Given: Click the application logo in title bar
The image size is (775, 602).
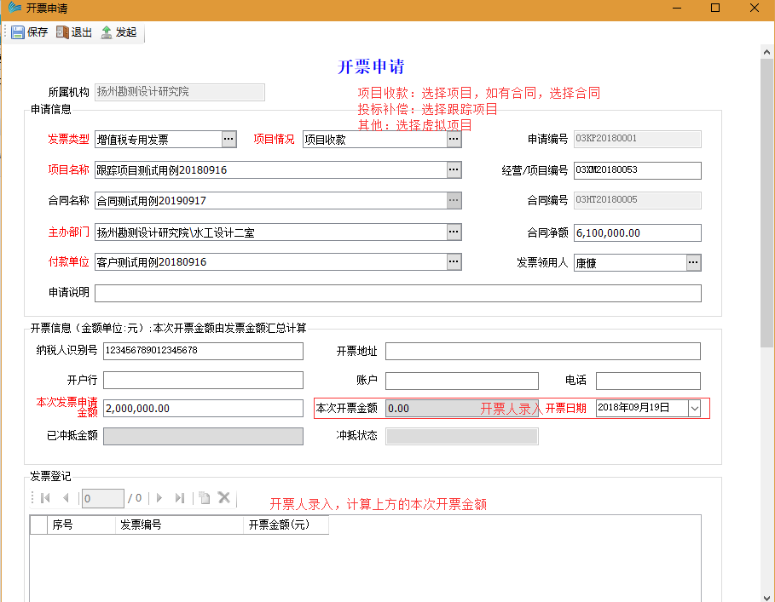Looking at the screenshot, I should coord(14,8).
